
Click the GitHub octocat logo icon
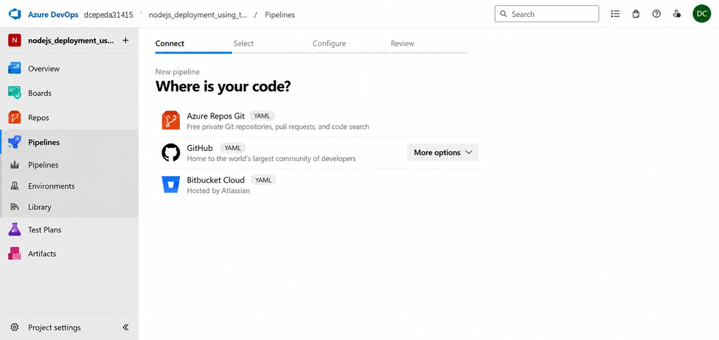click(170, 152)
